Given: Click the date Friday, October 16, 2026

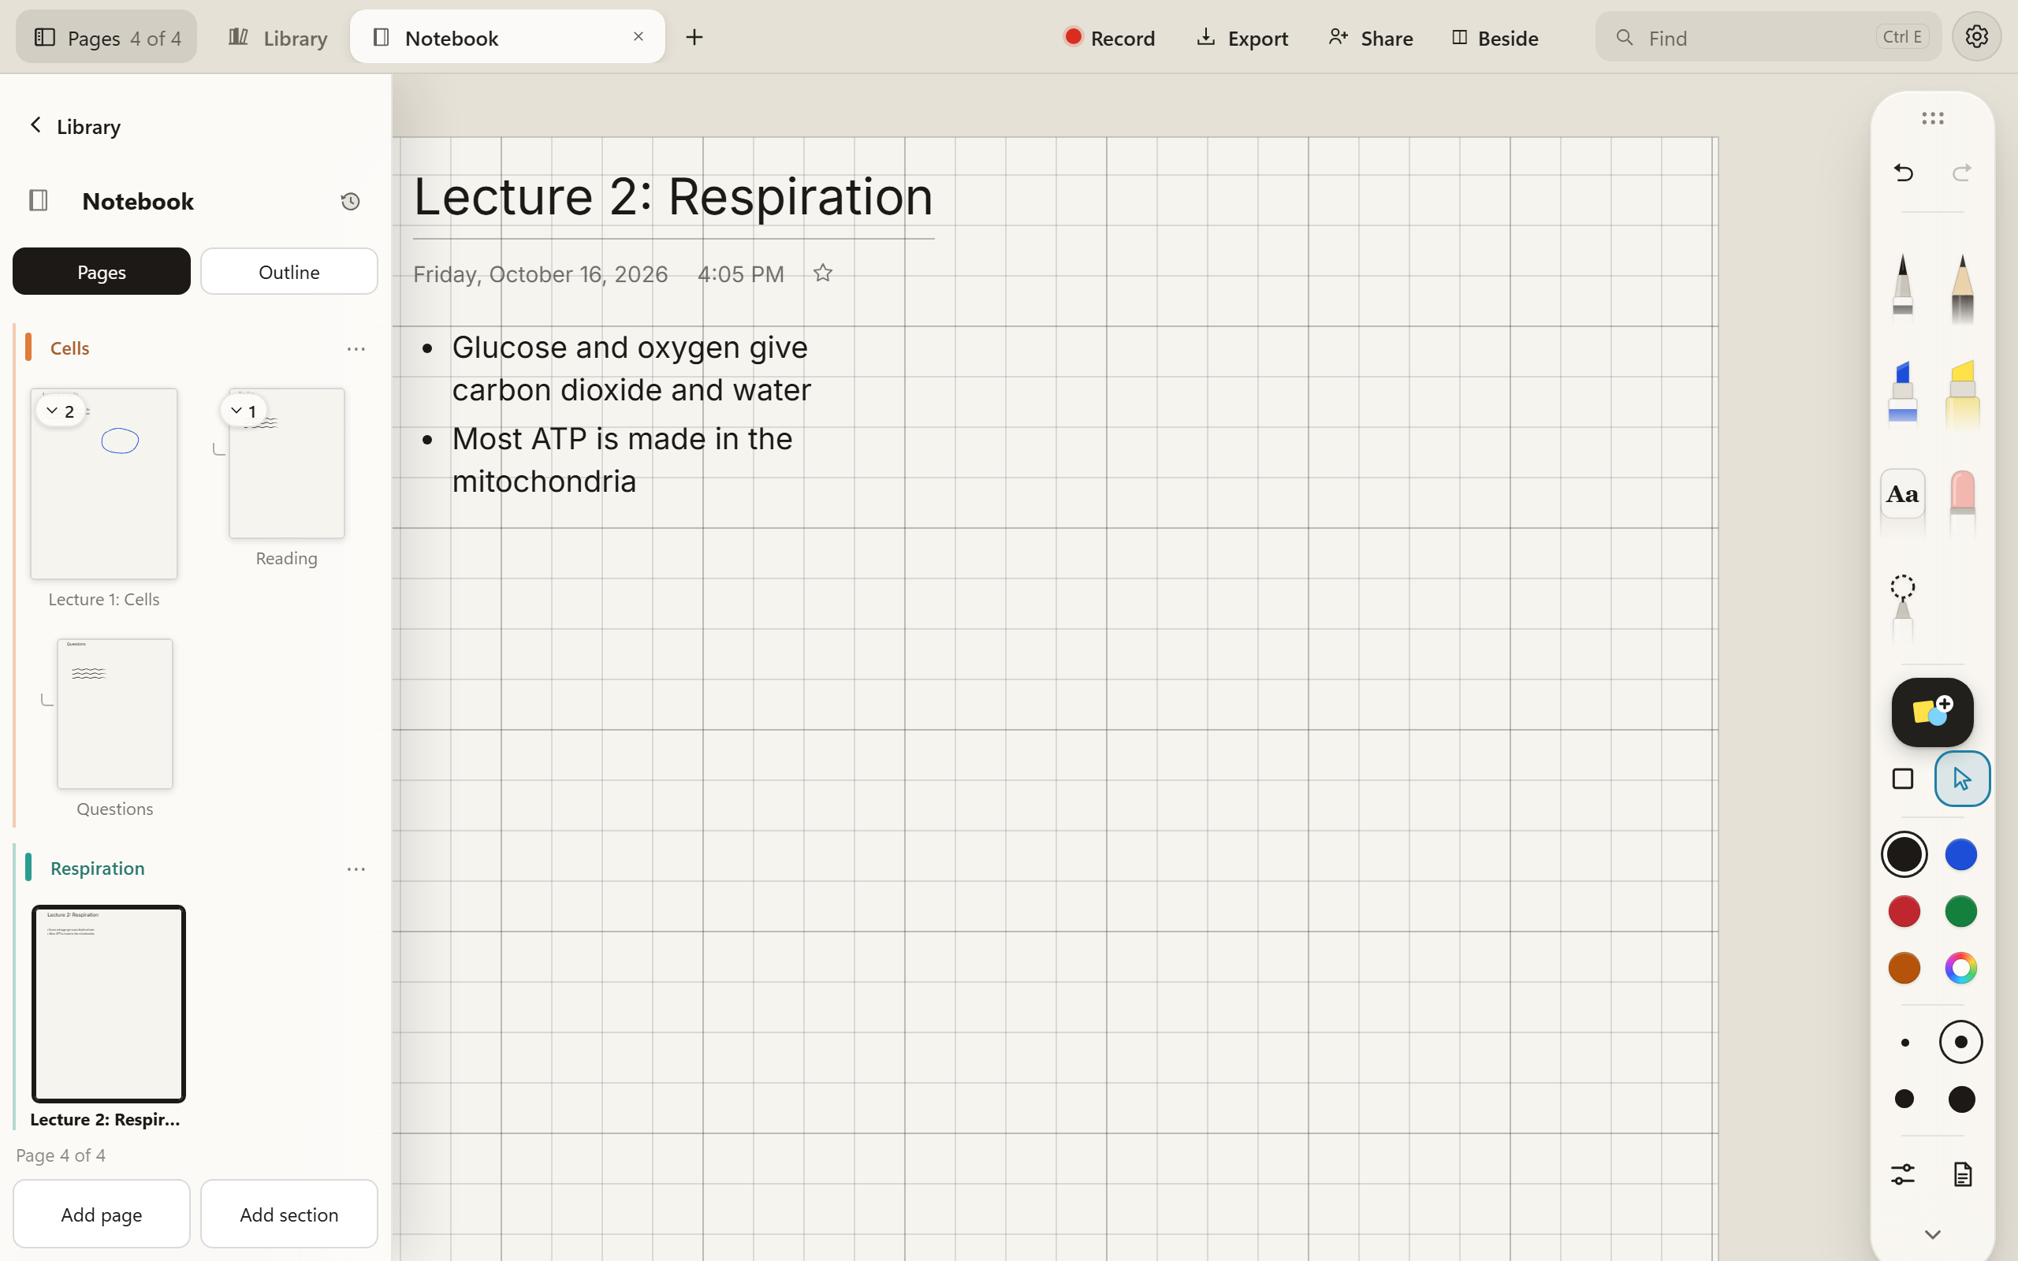Looking at the screenshot, I should 540,274.
